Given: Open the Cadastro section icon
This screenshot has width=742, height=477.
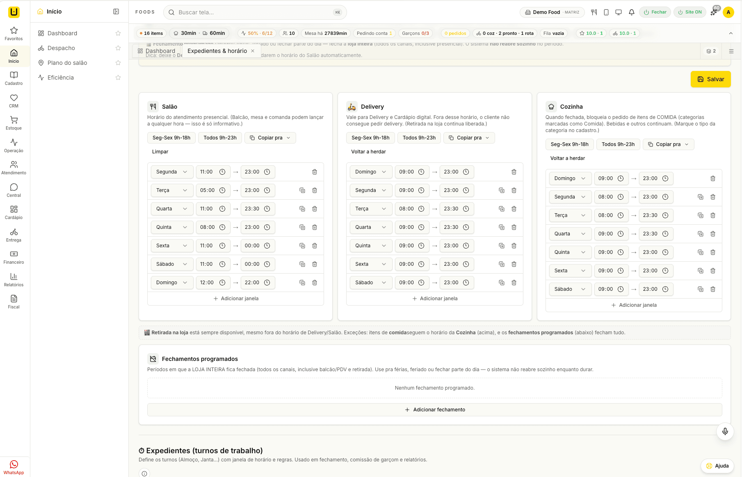Looking at the screenshot, I should tap(14, 78).
